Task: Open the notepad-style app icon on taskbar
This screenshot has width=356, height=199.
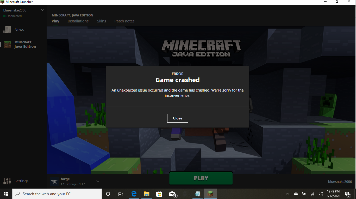Action: coord(197,194)
